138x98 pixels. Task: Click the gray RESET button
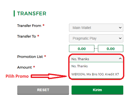point(43,90)
